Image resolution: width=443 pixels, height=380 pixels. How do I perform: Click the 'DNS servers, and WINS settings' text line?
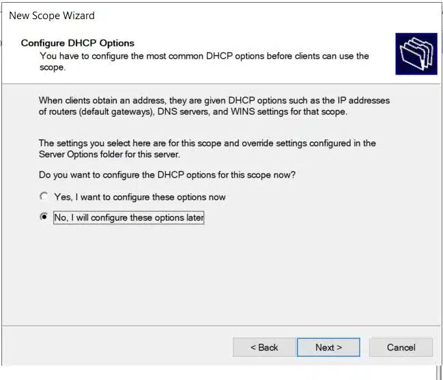193,111
